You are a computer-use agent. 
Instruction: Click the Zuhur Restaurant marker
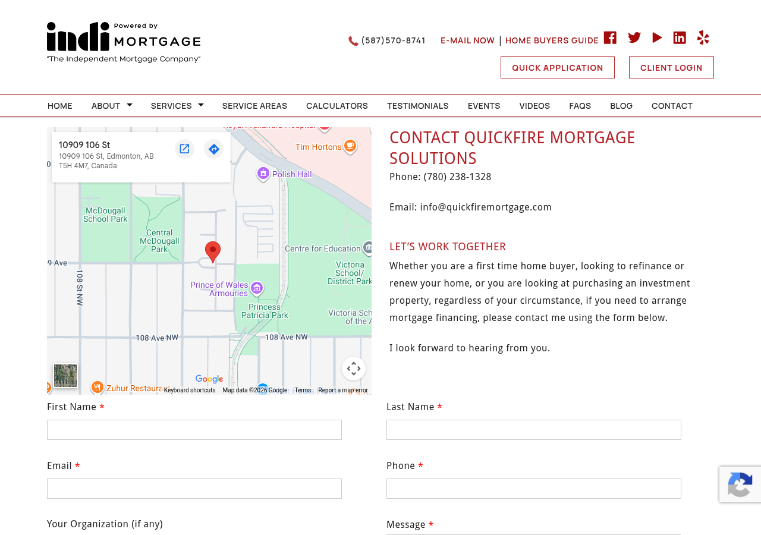pos(98,388)
